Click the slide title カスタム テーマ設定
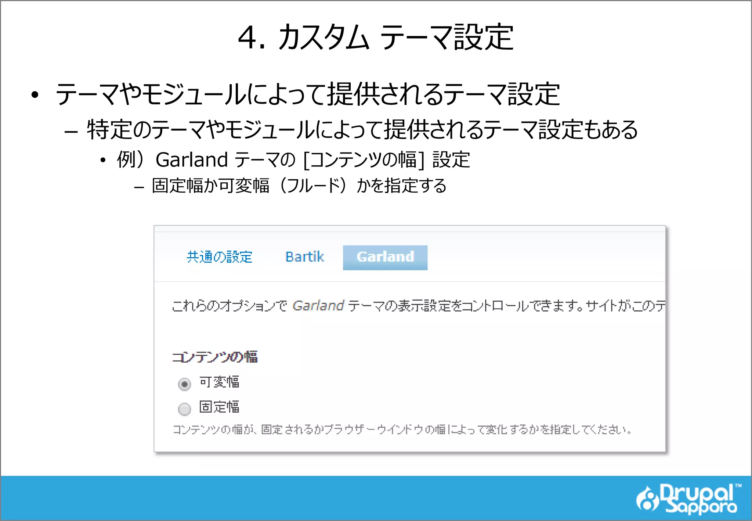 (x=376, y=37)
